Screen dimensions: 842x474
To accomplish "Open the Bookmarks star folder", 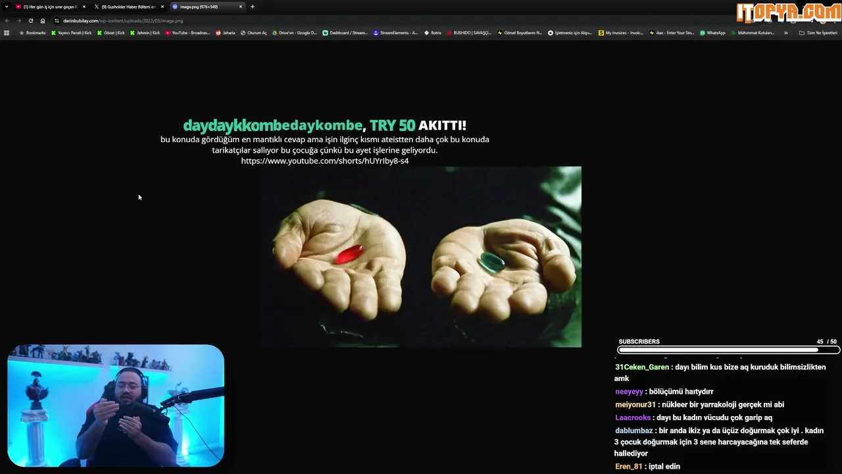I will (33, 32).
